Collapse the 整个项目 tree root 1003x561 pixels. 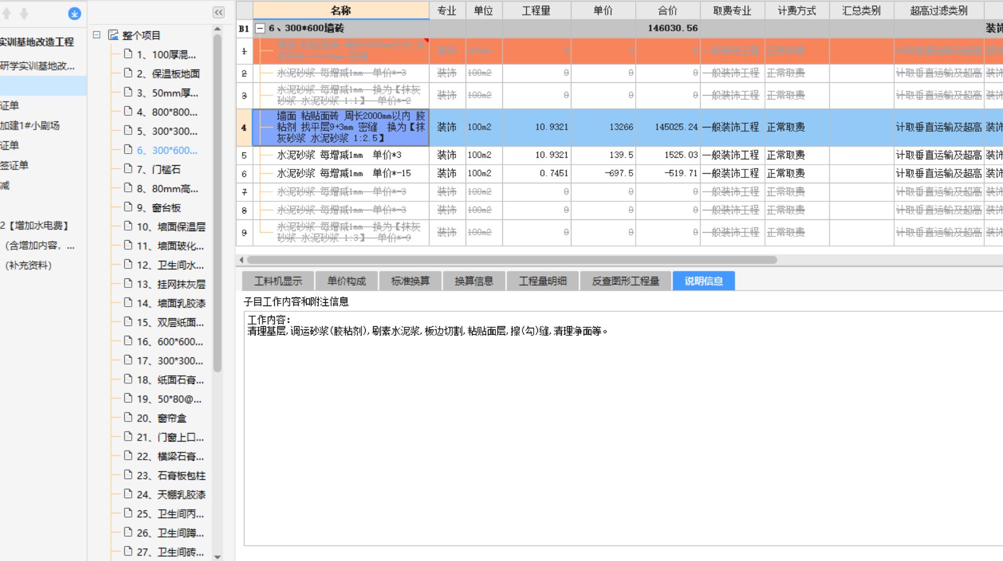pos(97,35)
